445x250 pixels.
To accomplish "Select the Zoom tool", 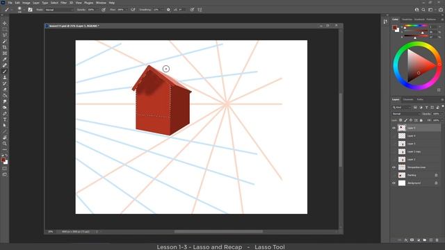I will (x=5, y=144).
